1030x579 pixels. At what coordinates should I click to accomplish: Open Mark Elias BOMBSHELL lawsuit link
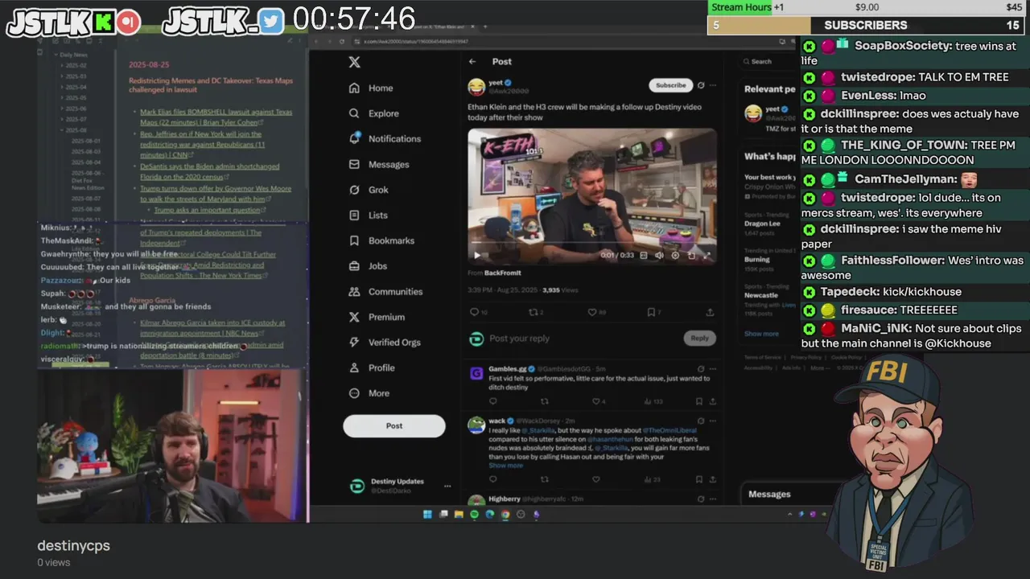216,117
